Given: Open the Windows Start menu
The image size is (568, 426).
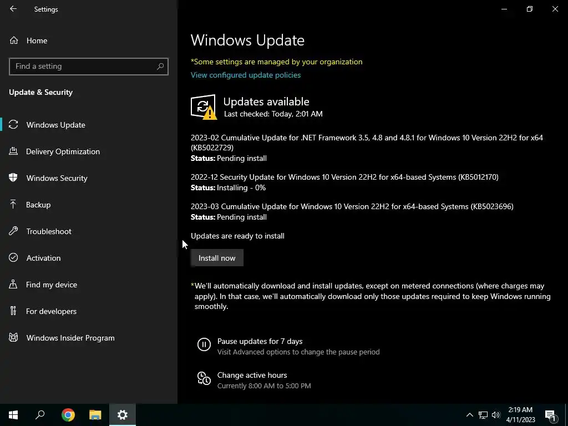Looking at the screenshot, I should coord(13,415).
